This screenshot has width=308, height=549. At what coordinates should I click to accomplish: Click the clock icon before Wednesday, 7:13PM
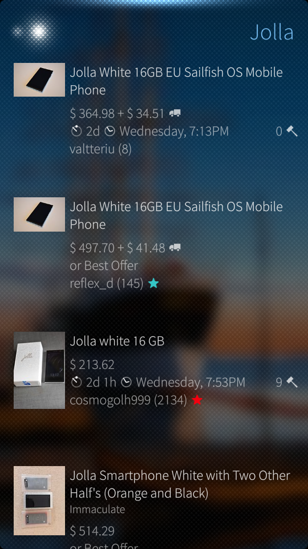coord(110,132)
